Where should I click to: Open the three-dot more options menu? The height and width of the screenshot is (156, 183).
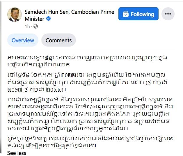[x=168, y=14]
